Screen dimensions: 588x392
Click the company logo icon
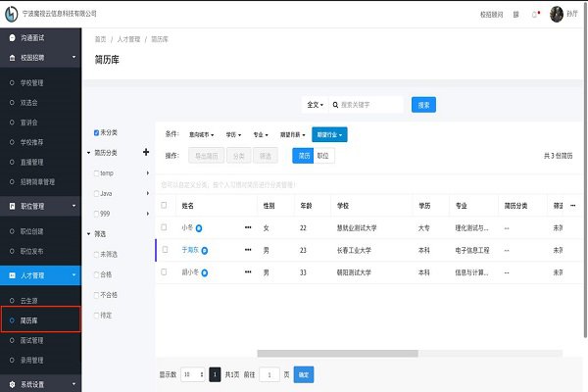tap(11, 14)
